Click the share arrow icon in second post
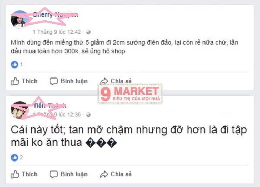260x187 pixels. 104,174
